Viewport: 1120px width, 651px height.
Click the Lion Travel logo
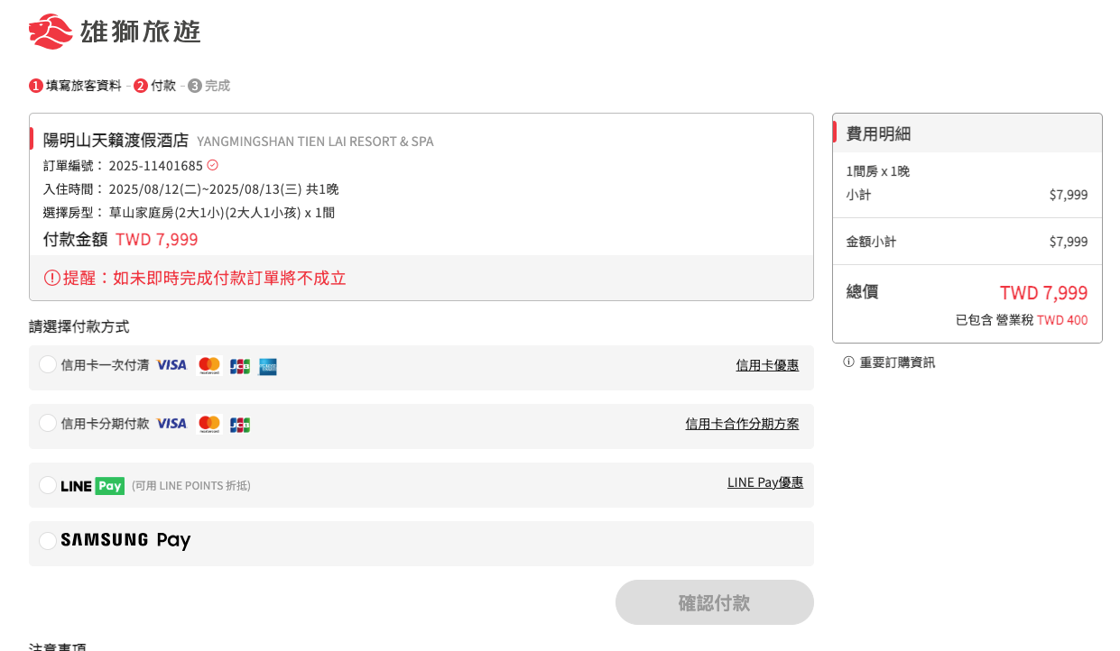pyautogui.click(x=115, y=32)
